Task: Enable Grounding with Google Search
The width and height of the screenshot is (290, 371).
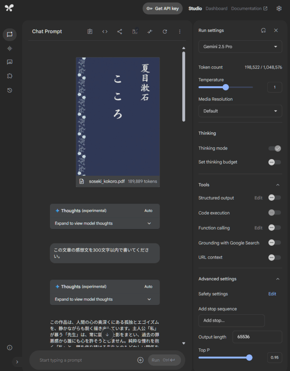Action: (275, 242)
